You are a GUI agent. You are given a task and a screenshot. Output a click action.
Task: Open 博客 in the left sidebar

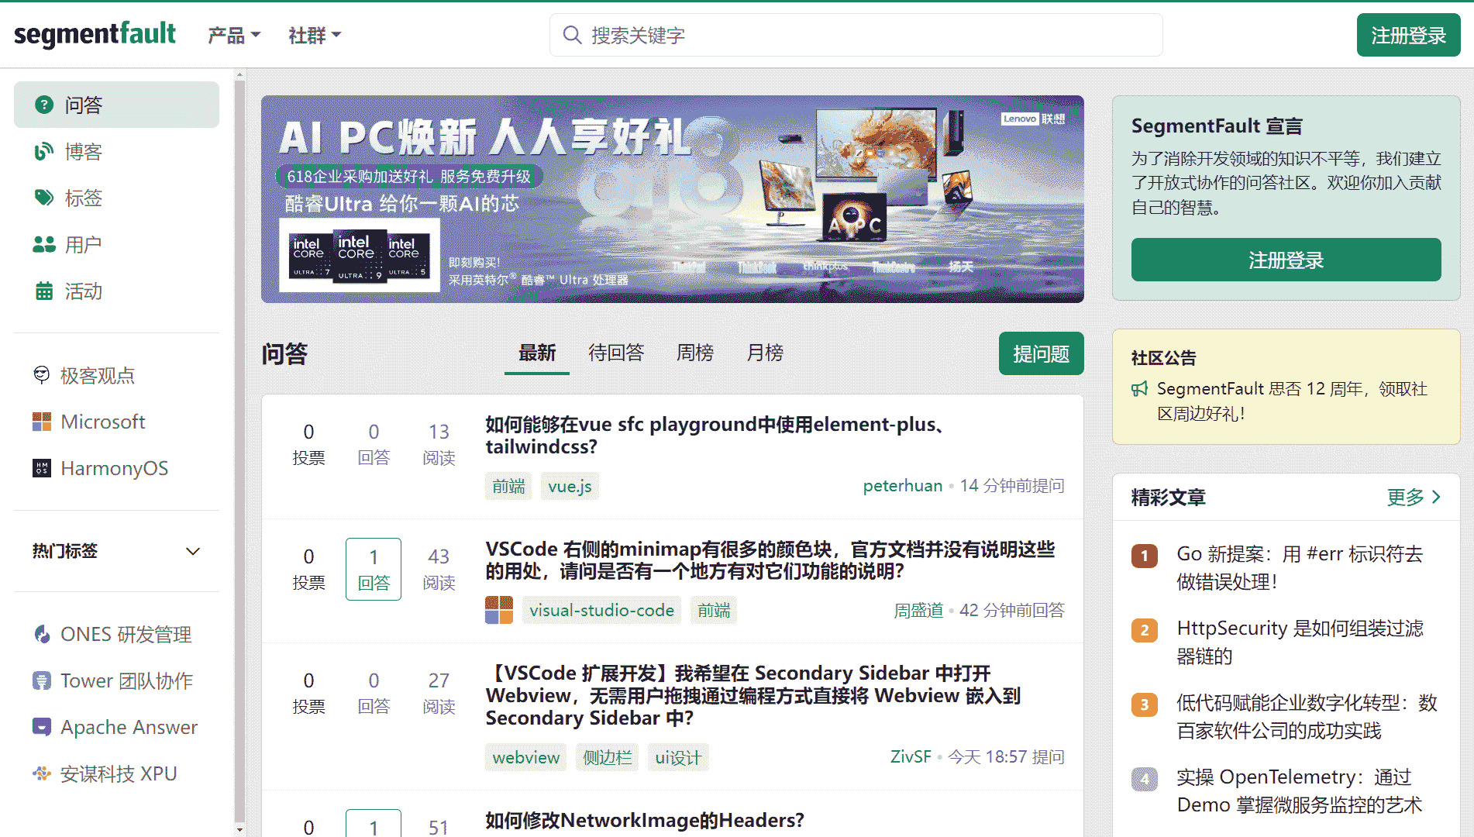(116, 151)
